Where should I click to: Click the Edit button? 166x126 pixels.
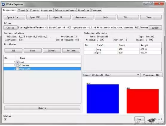(x=128, y=17)
